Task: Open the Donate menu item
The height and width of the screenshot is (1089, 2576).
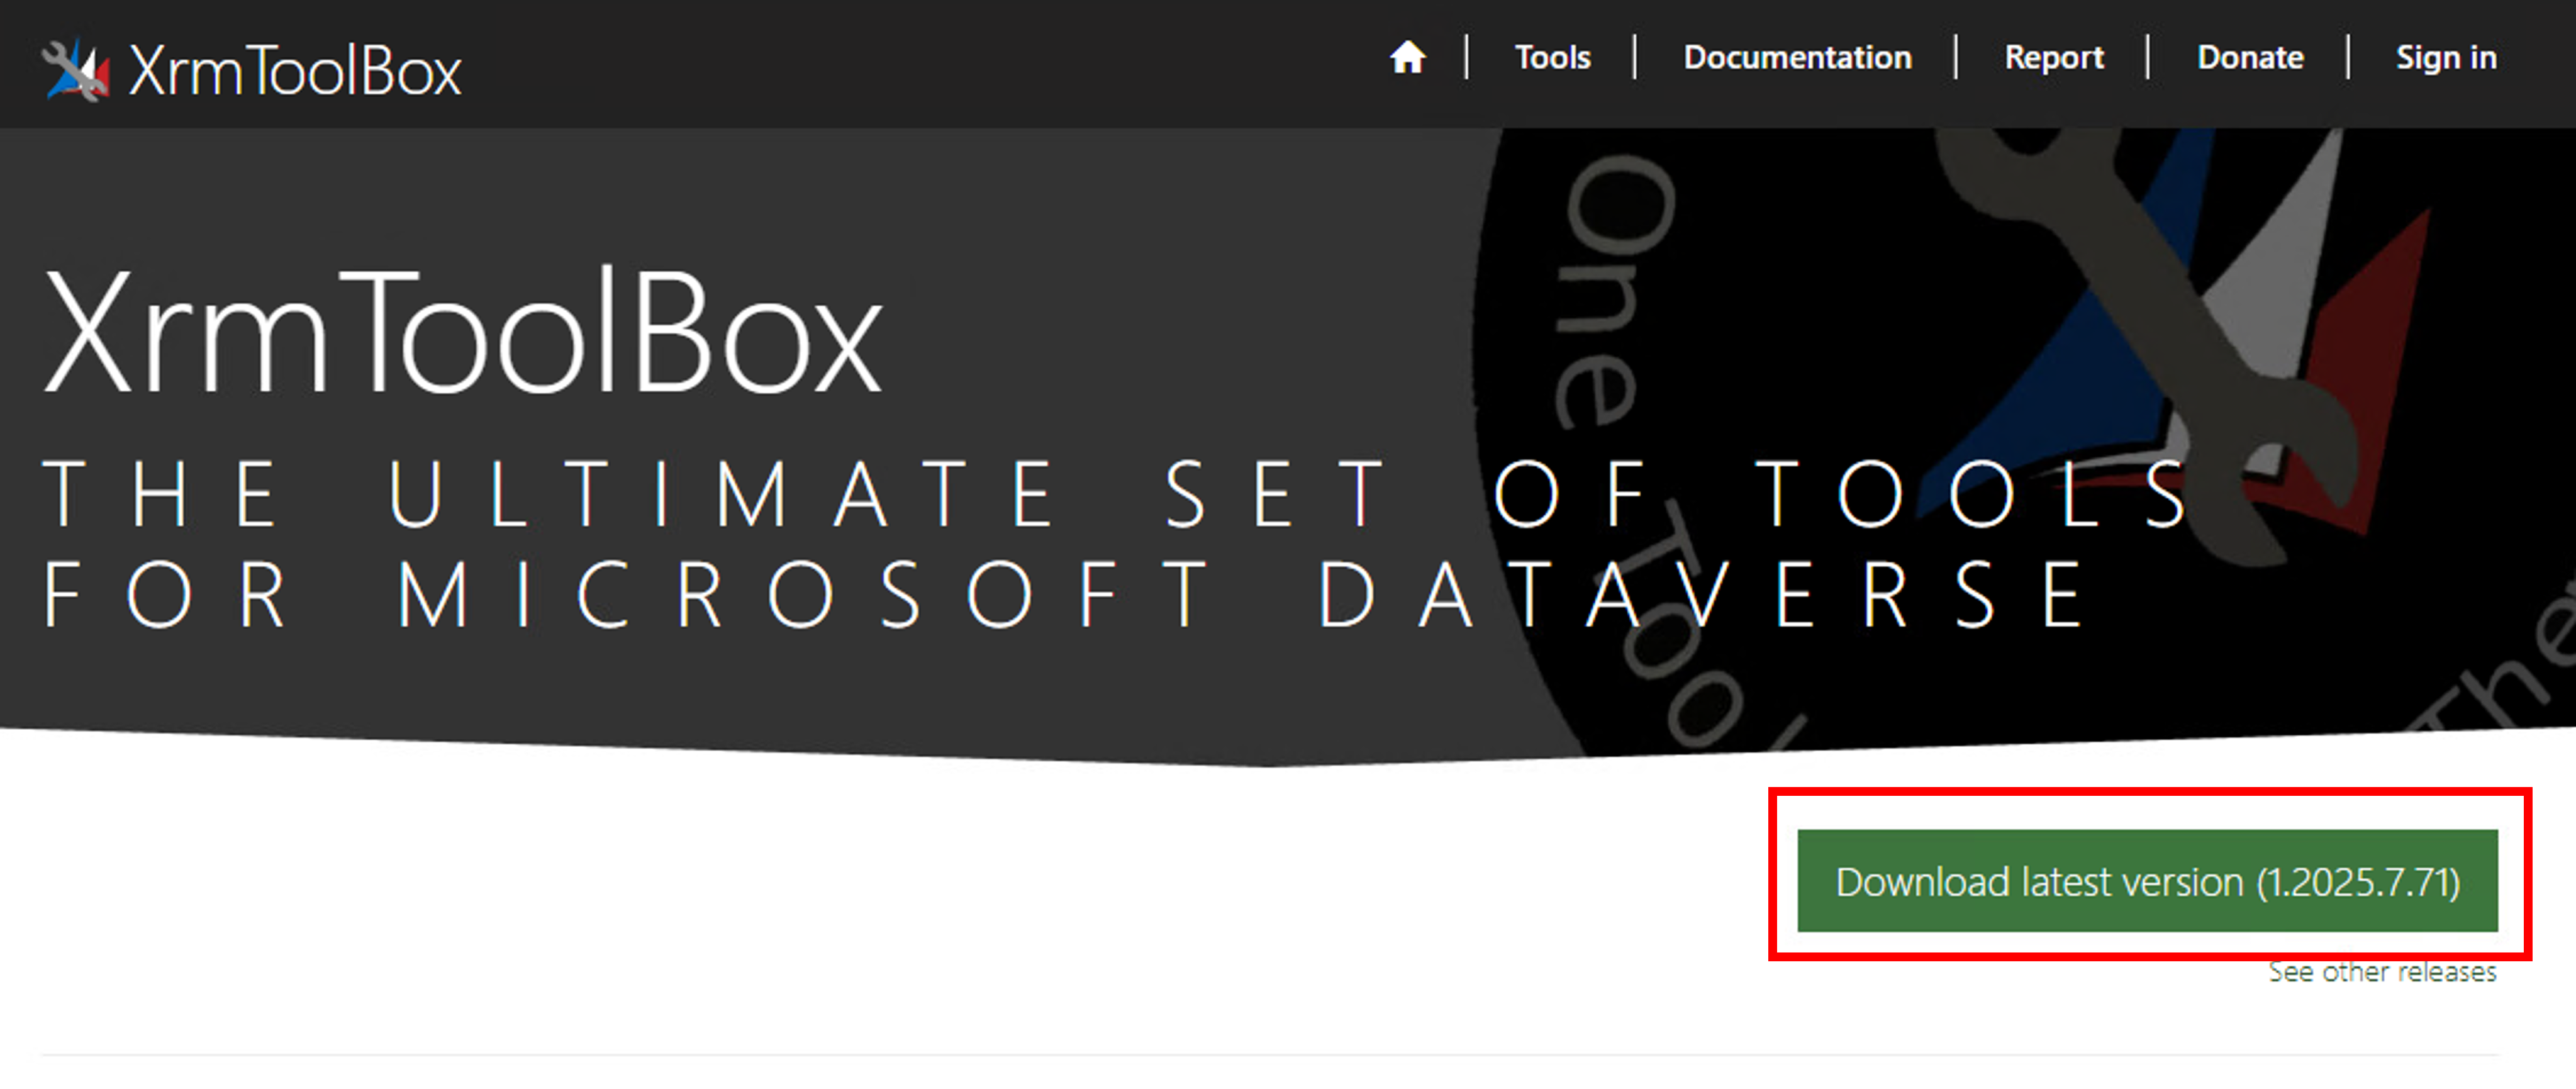Action: point(2250,57)
